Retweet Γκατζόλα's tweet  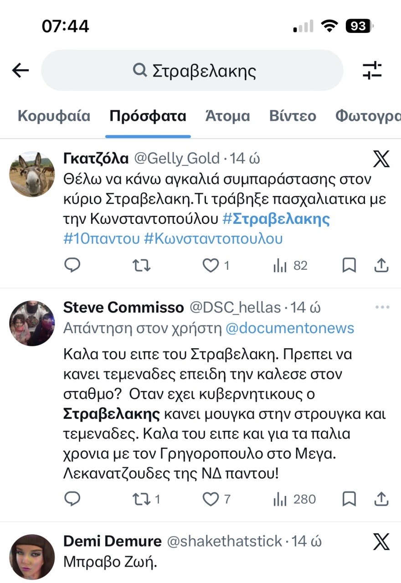(x=141, y=265)
